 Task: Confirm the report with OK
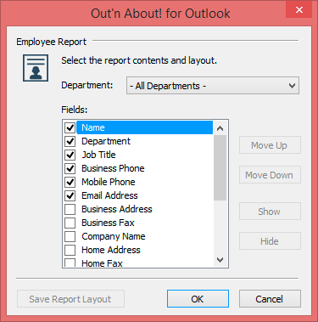(198, 299)
